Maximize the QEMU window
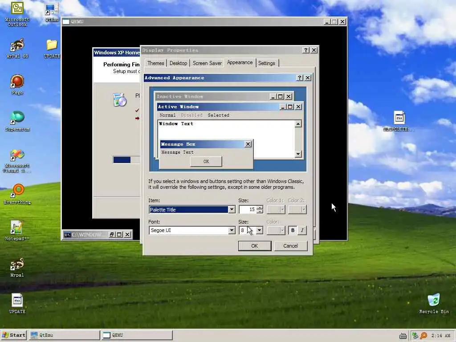 [334, 22]
